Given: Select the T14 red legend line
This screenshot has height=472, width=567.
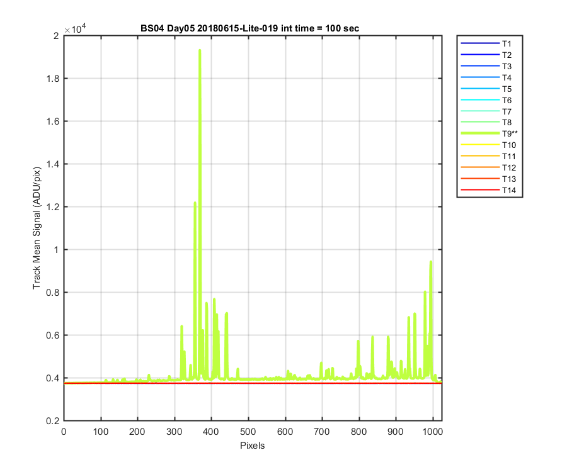Looking at the screenshot, I should point(480,190).
